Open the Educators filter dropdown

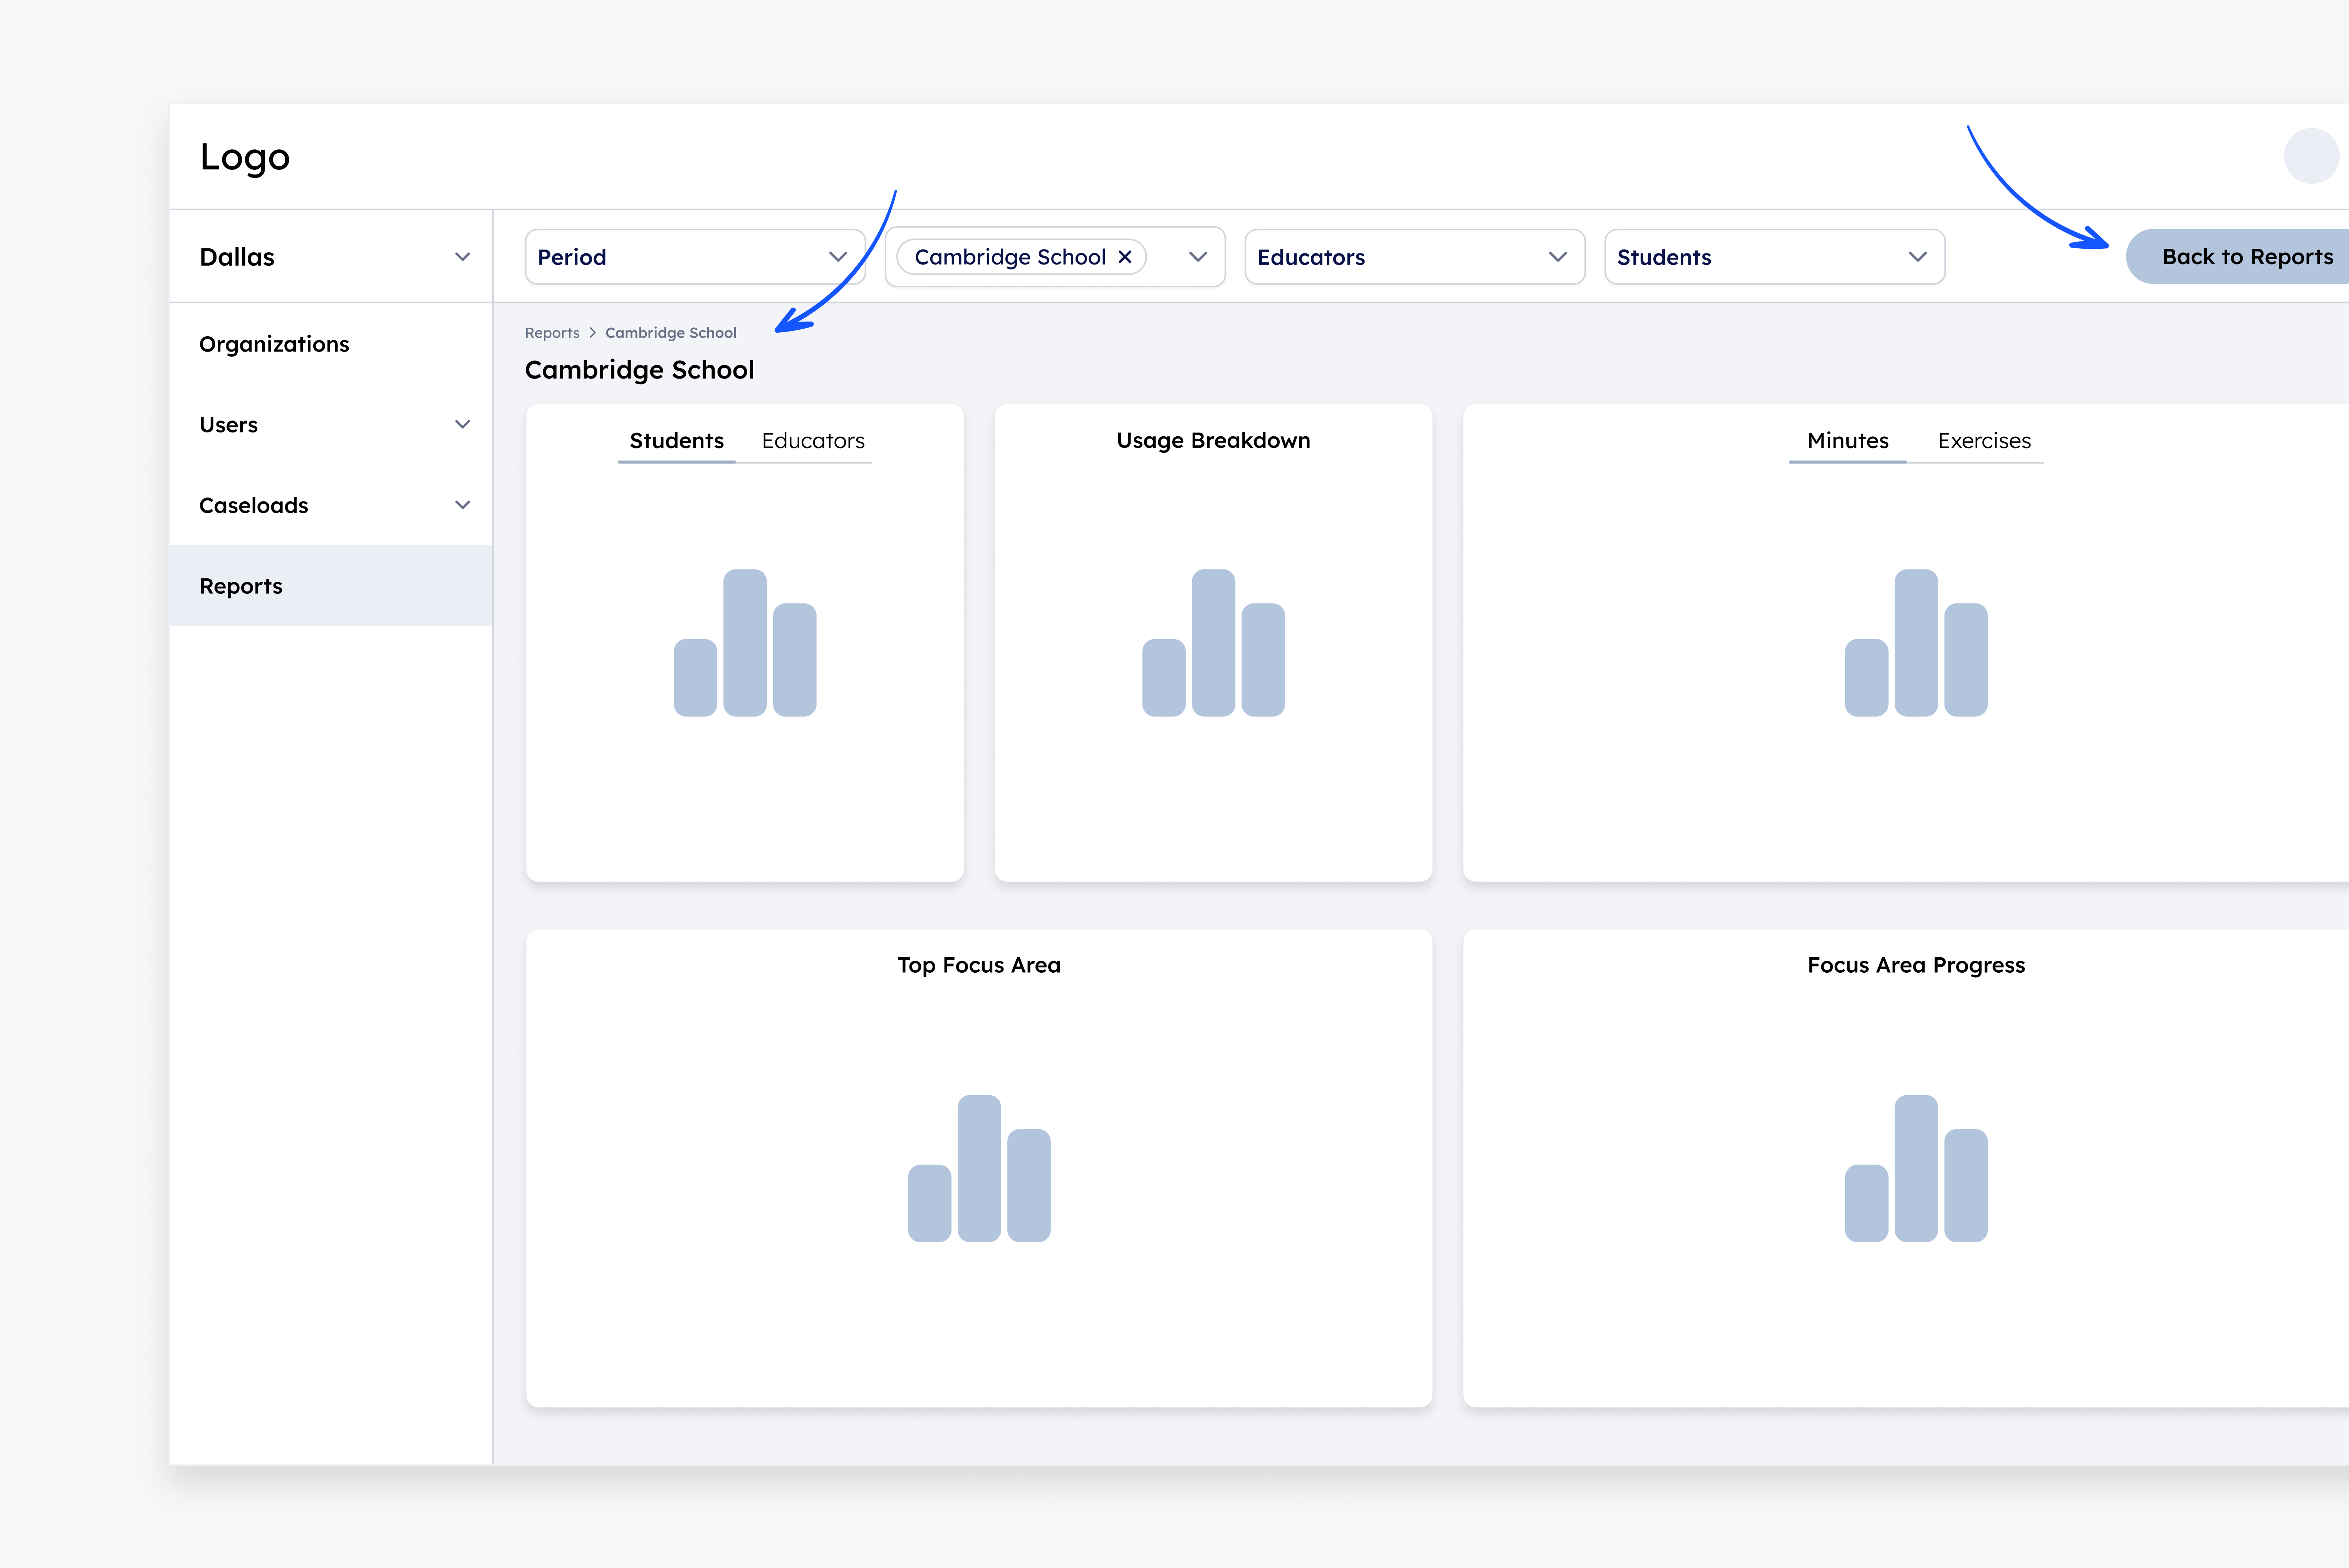click(x=1414, y=257)
